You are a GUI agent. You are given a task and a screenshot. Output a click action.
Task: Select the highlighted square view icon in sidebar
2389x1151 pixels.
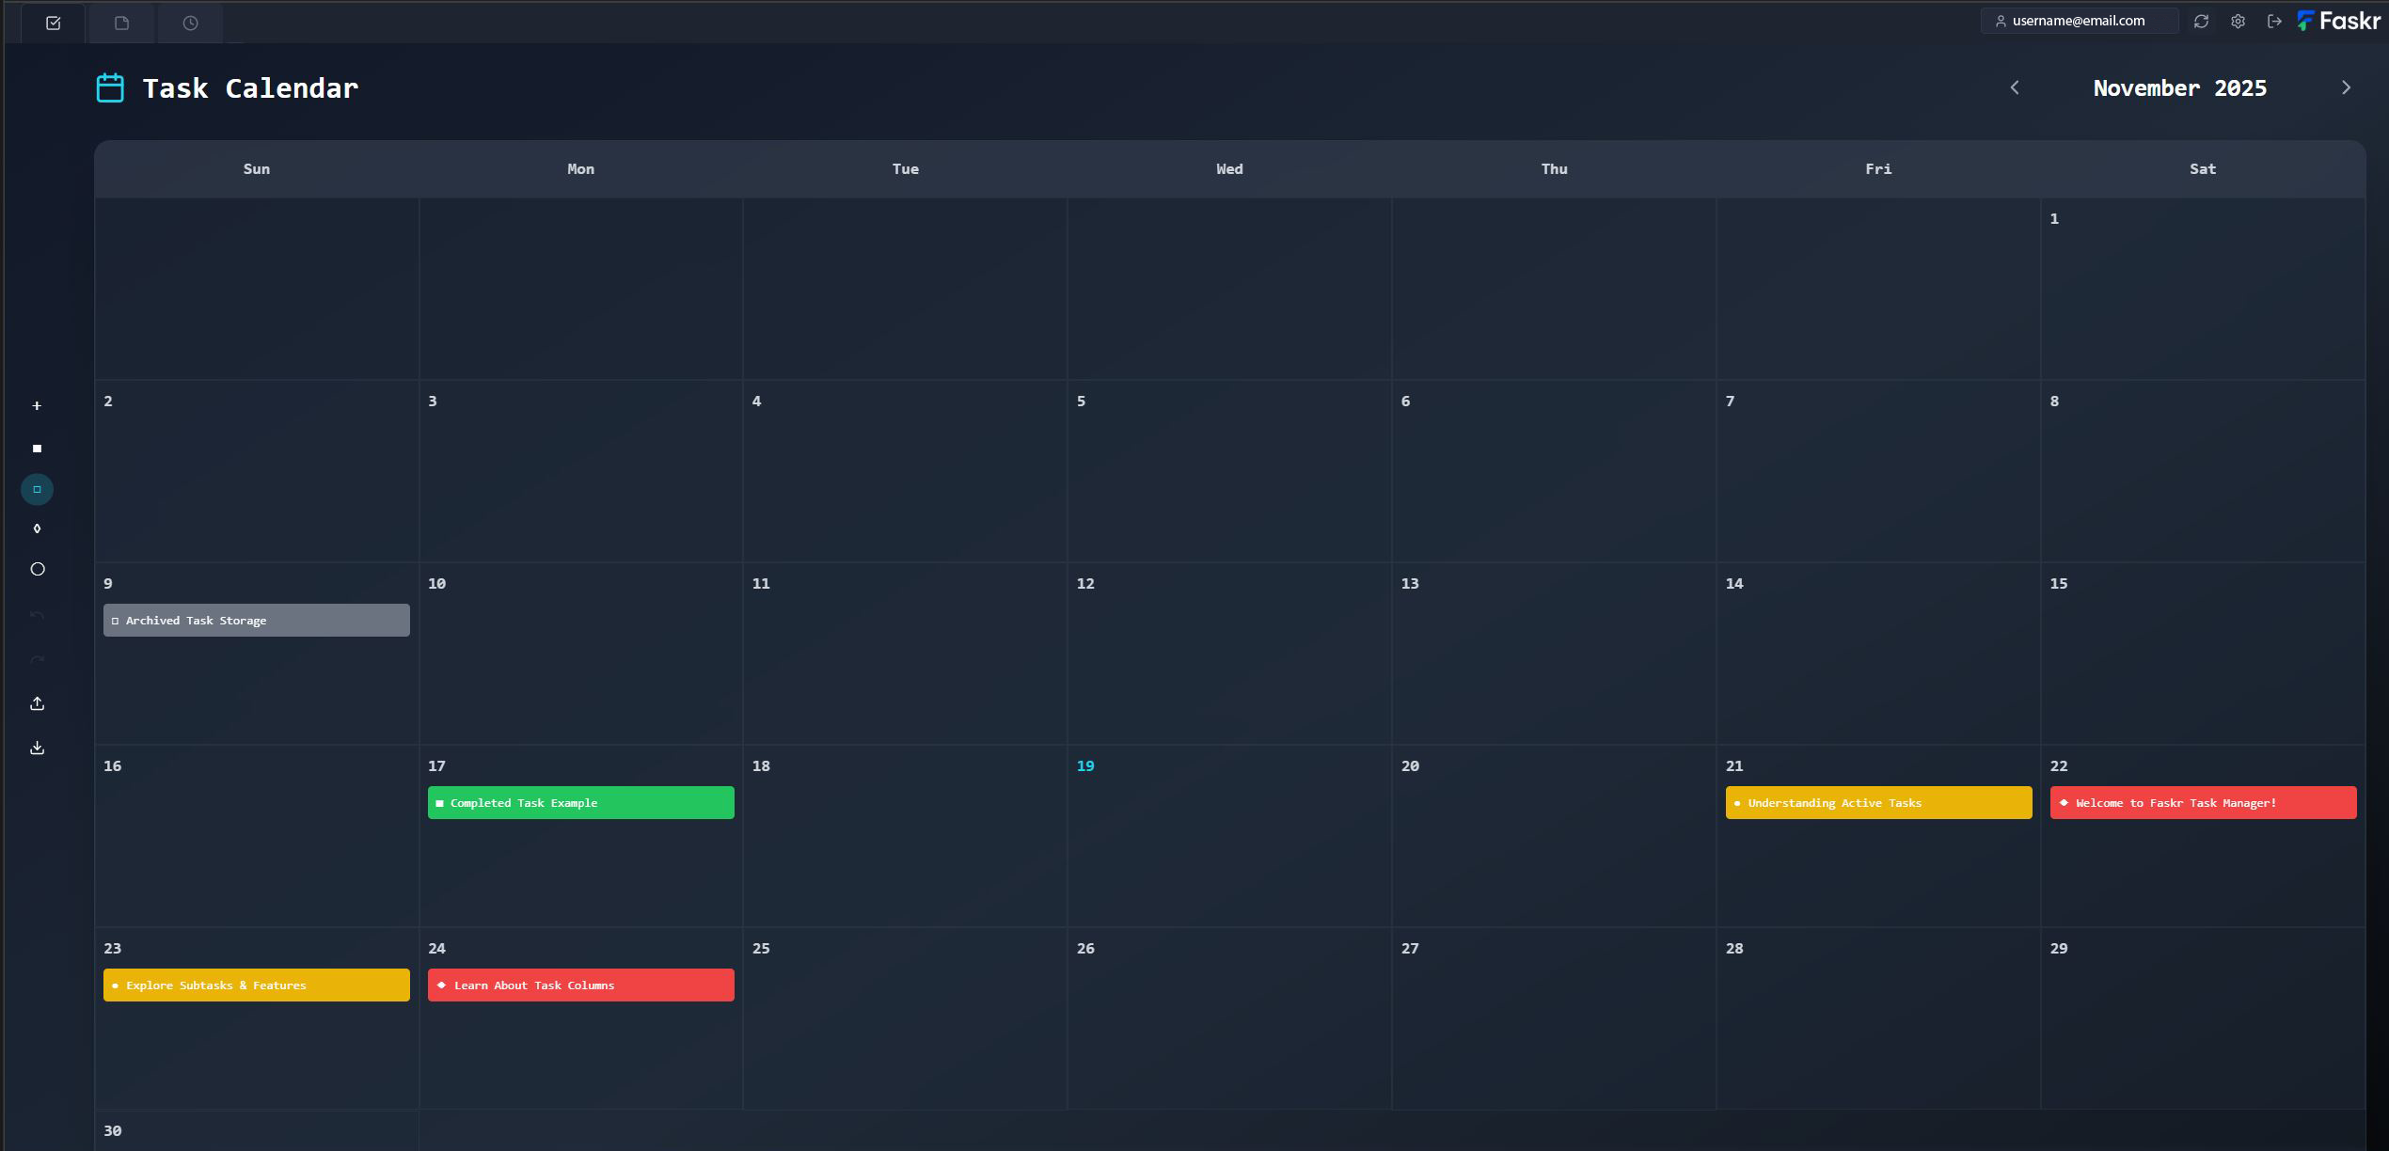[x=37, y=489]
